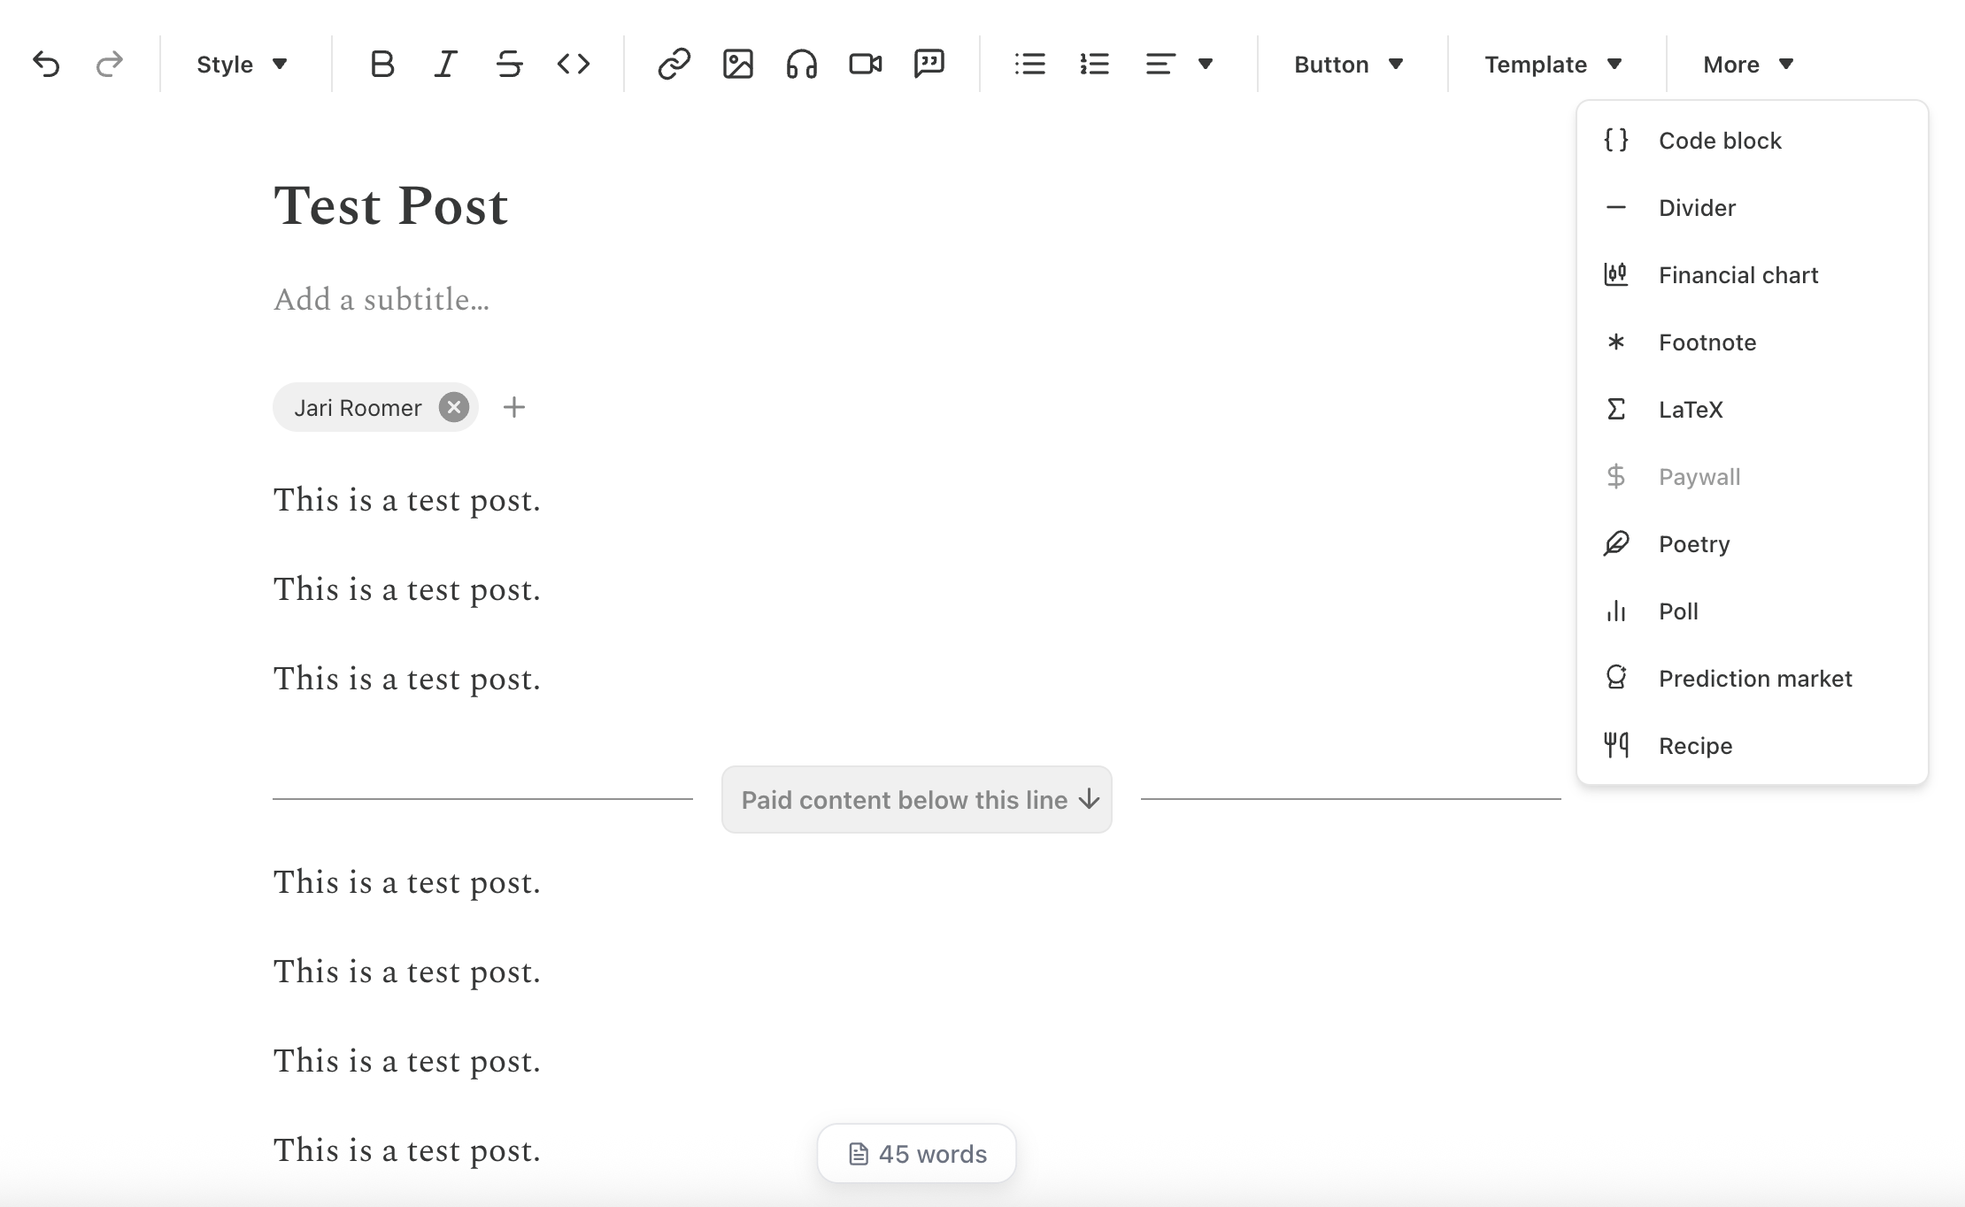This screenshot has width=1965, height=1207.
Task: Apply bulleted list formatting
Action: [x=1029, y=64]
